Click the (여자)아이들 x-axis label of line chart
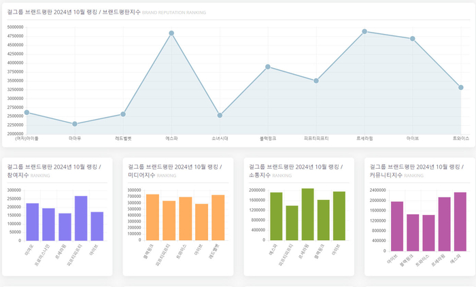Viewport: 476px width, 287px height. (x=27, y=139)
